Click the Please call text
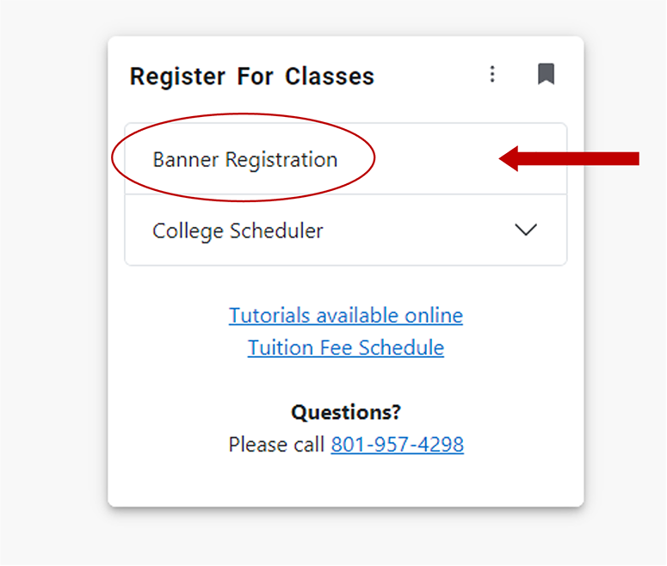This screenshot has width=667, height=566. point(277,445)
